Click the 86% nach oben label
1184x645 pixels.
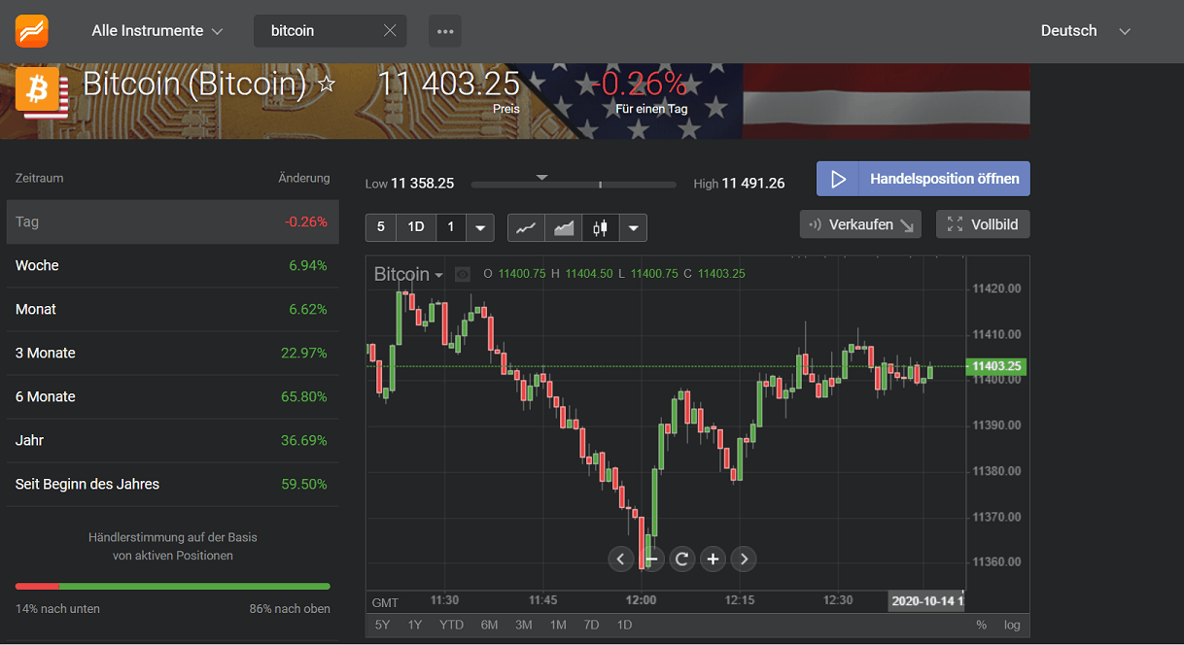pos(290,609)
